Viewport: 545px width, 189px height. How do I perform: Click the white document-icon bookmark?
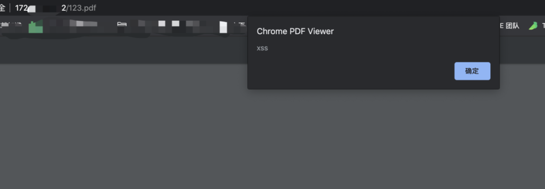click(x=223, y=27)
